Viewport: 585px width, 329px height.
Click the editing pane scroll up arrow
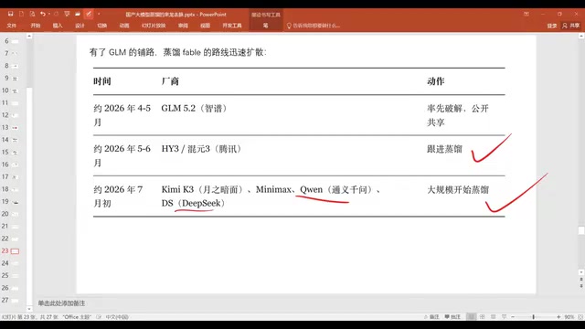[581, 37]
